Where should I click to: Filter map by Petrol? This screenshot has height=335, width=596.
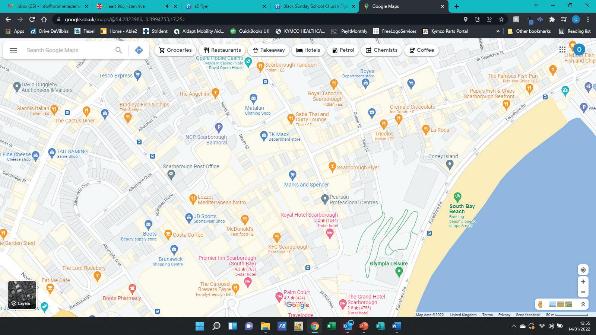pos(343,50)
